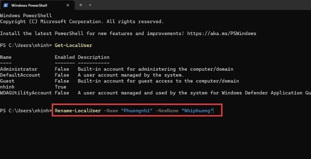
Task: Click the -Name parameter in command
Action: click(x=111, y=111)
